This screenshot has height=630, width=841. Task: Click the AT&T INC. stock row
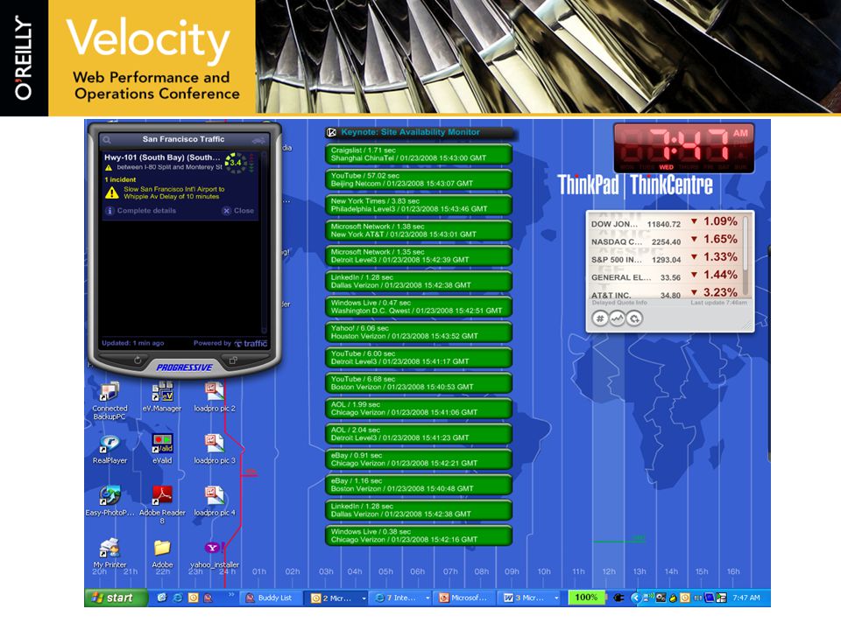tap(664, 293)
